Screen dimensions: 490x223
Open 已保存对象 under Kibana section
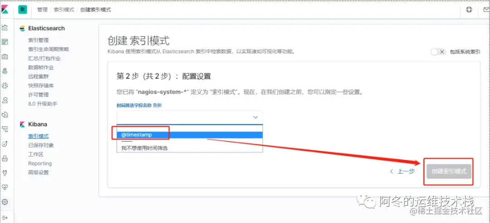coord(41,145)
